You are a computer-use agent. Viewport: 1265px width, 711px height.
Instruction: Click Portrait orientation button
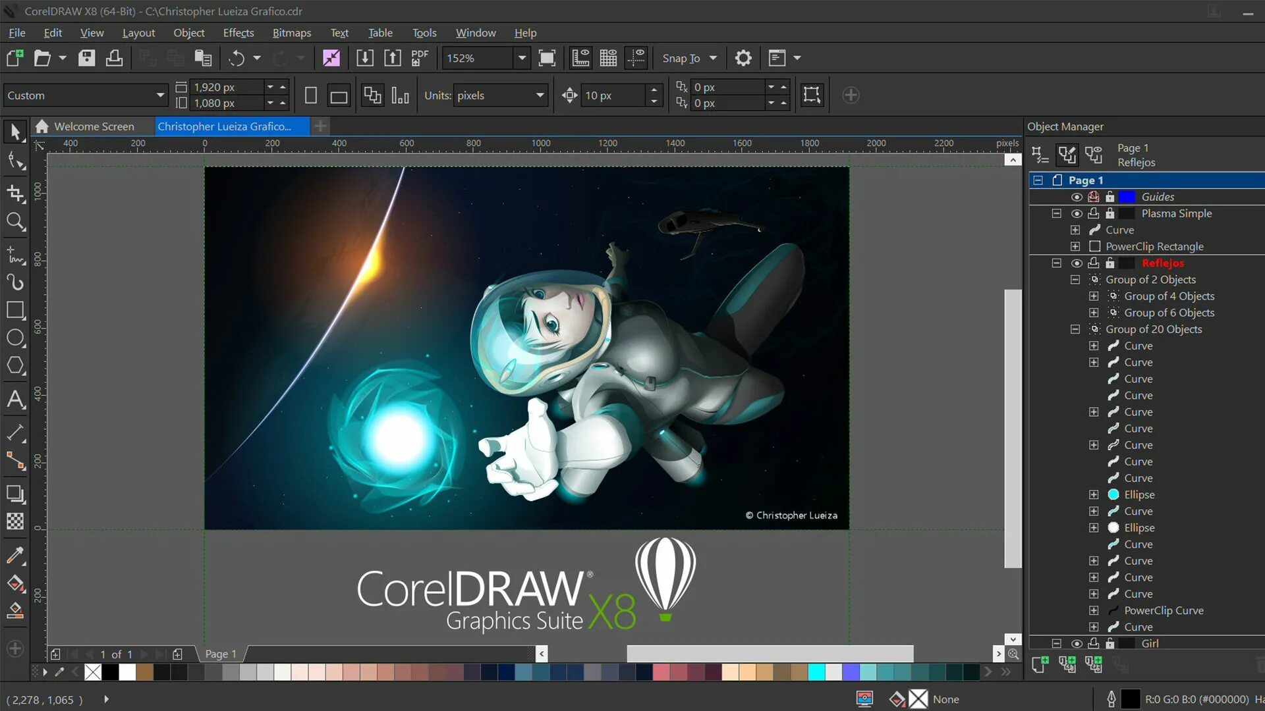point(311,95)
